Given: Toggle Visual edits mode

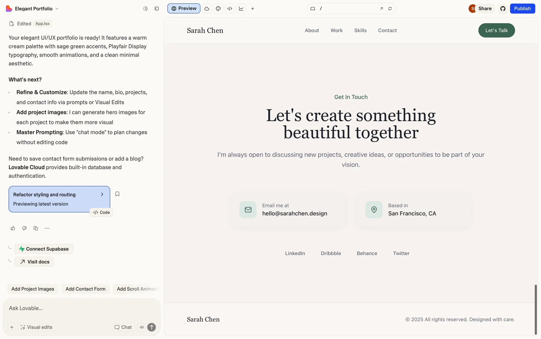Looking at the screenshot, I should pos(37,327).
